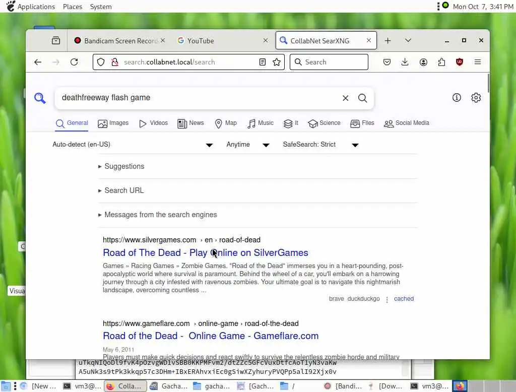This screenshot has width=516, height=392.
Task: Switch to the New taskbar window
Action: pos(39,386)
